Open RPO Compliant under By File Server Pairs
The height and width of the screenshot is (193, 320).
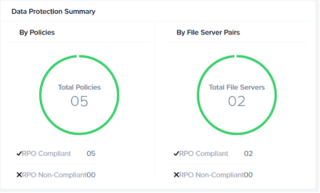point(204,153)
